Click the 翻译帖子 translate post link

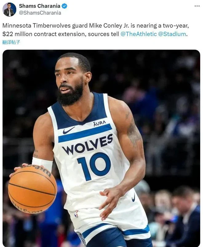(11, 42)
